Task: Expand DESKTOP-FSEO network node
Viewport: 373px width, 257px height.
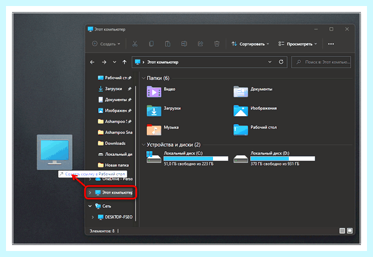Action: (93, 217)
